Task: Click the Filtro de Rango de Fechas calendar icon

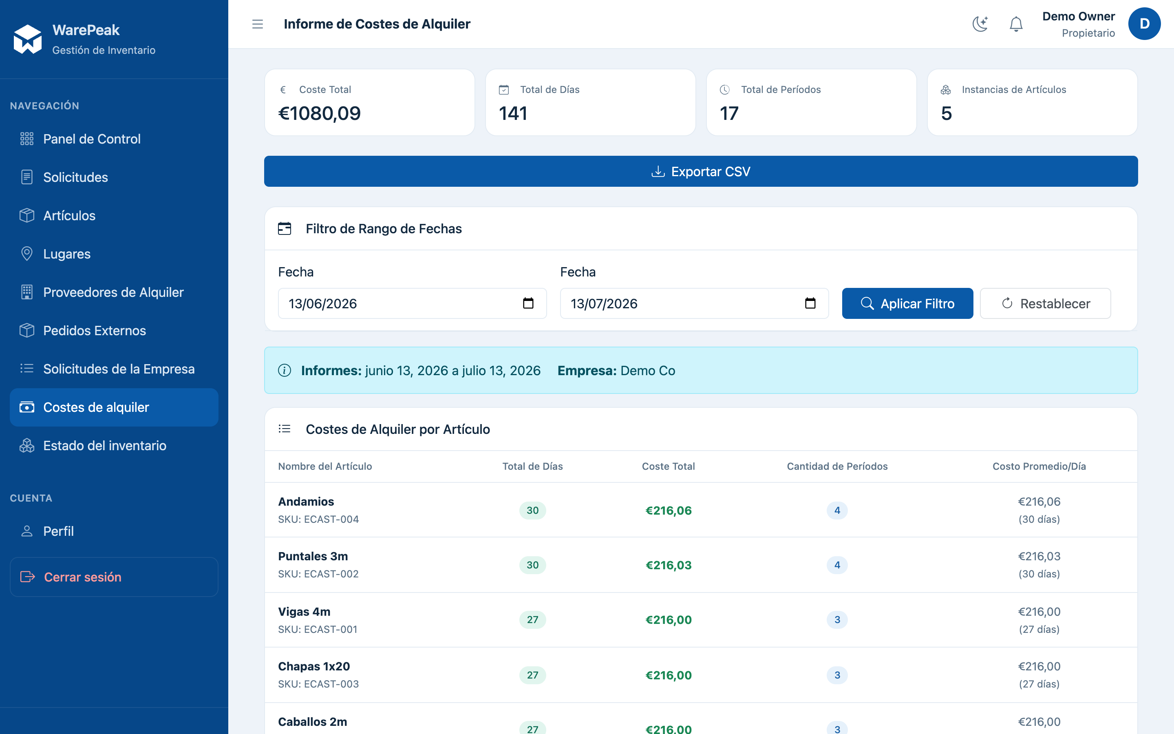Action: click(x=285, y=229)
